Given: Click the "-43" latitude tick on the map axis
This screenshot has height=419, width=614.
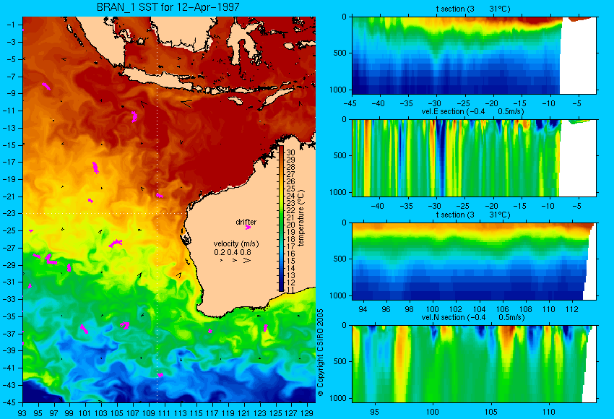Looking at the screenshot, I should 11,385.
